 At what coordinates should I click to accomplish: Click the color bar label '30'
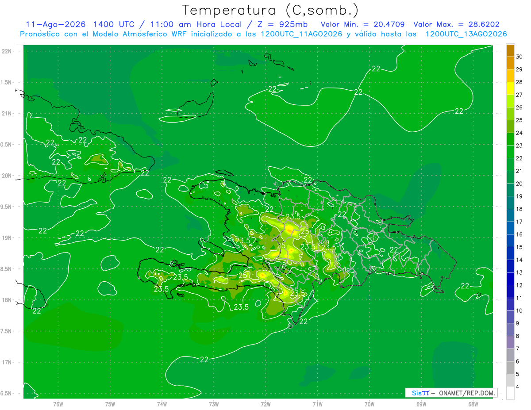[x=519, y=57]
